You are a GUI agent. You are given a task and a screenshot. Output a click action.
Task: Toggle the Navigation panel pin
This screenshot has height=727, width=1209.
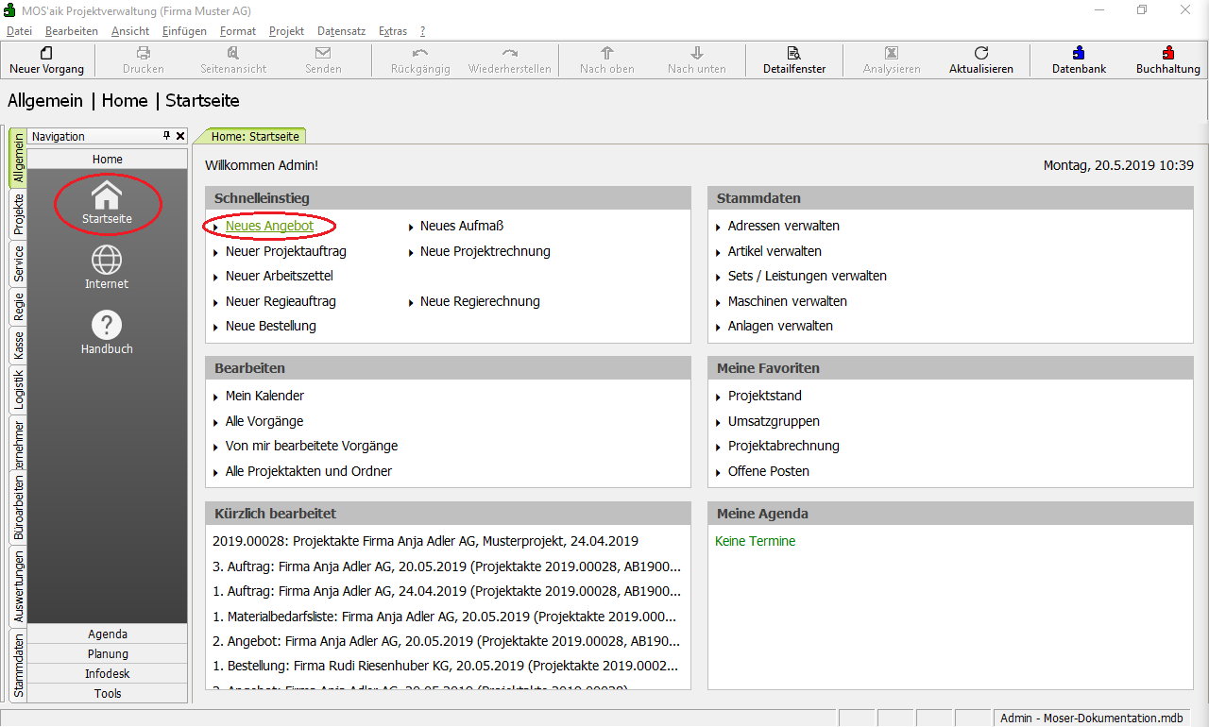pyautogui.click(x=167, y=136)
